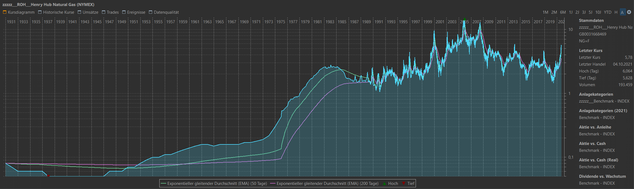Viewport: 634px width, 189px height.
Task: Enable the Datenqualität checkbox
Action: pos(151,12)
